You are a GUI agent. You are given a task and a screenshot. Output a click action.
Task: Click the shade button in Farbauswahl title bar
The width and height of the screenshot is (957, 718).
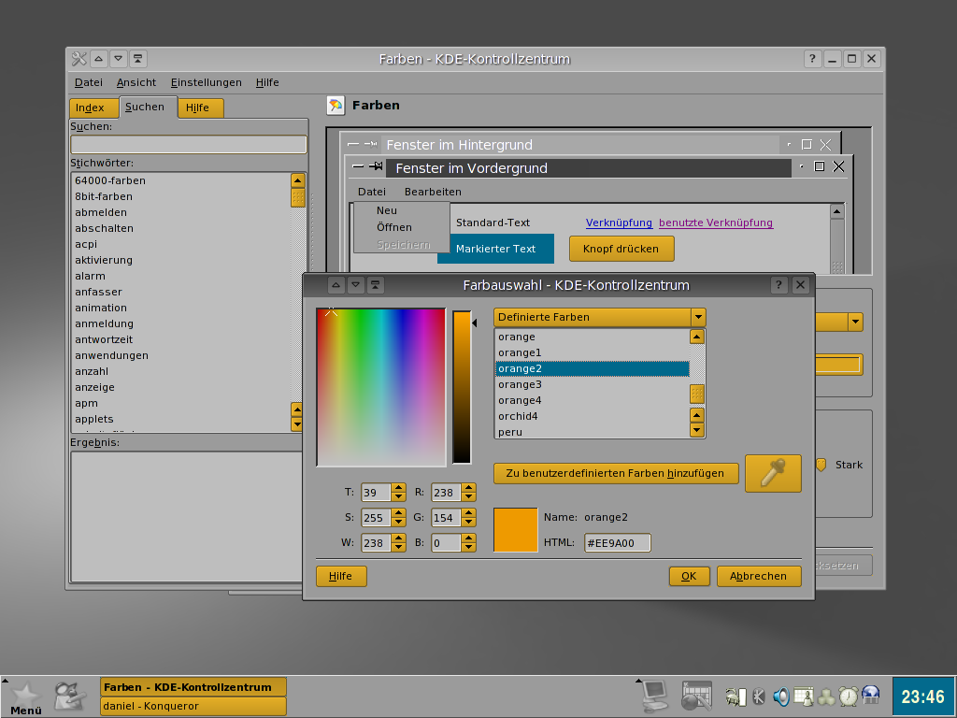[375, 284]
